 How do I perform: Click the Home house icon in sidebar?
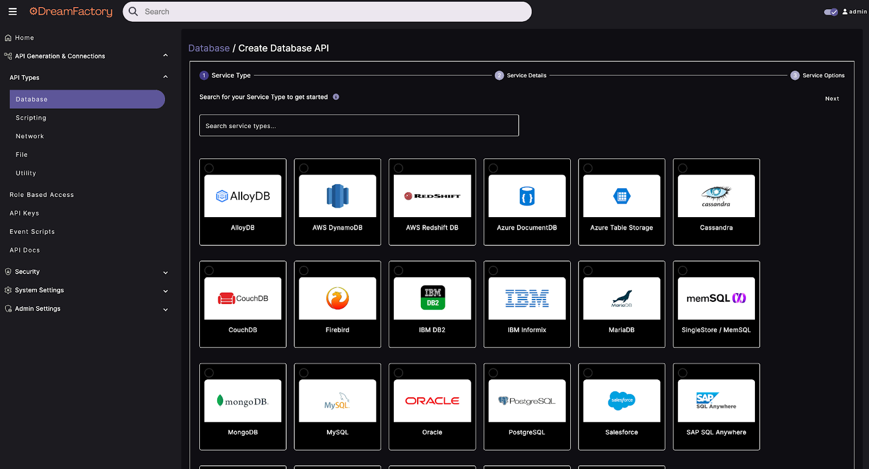8,38
